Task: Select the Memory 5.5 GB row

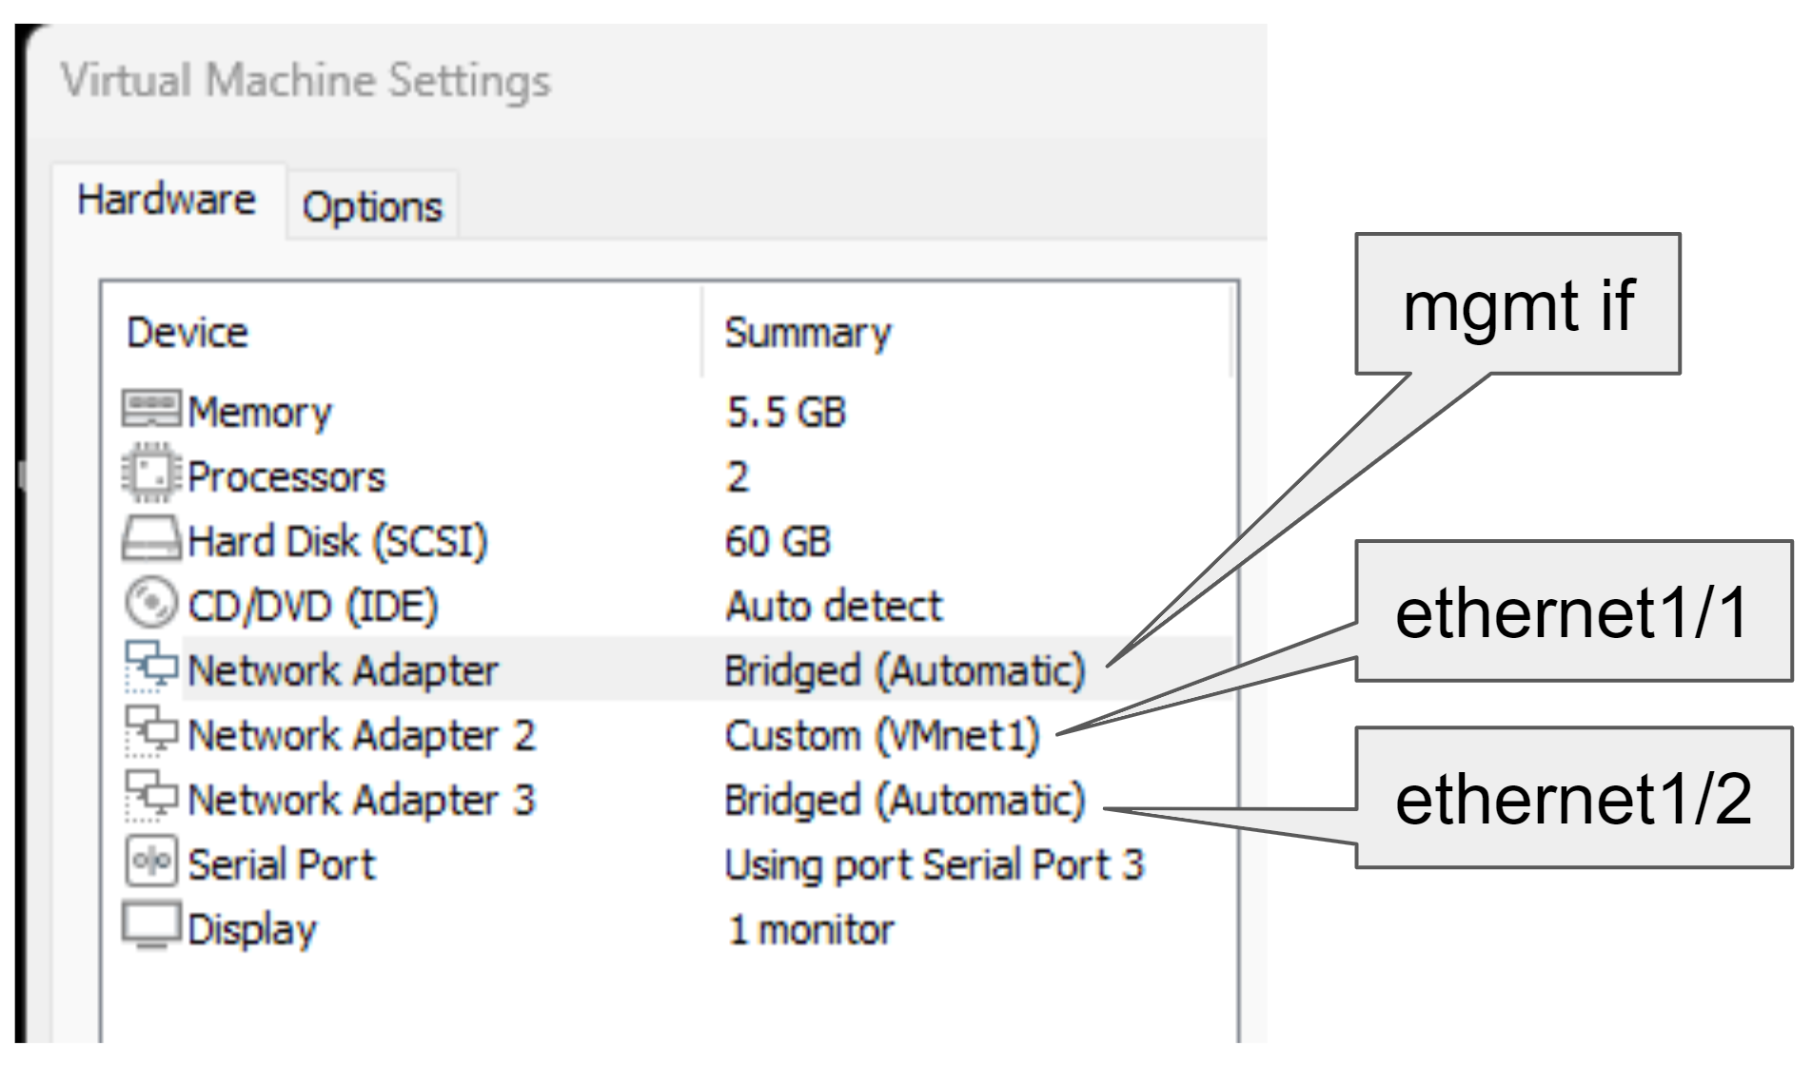Action: pyautogui.click(x=259, y=412)
